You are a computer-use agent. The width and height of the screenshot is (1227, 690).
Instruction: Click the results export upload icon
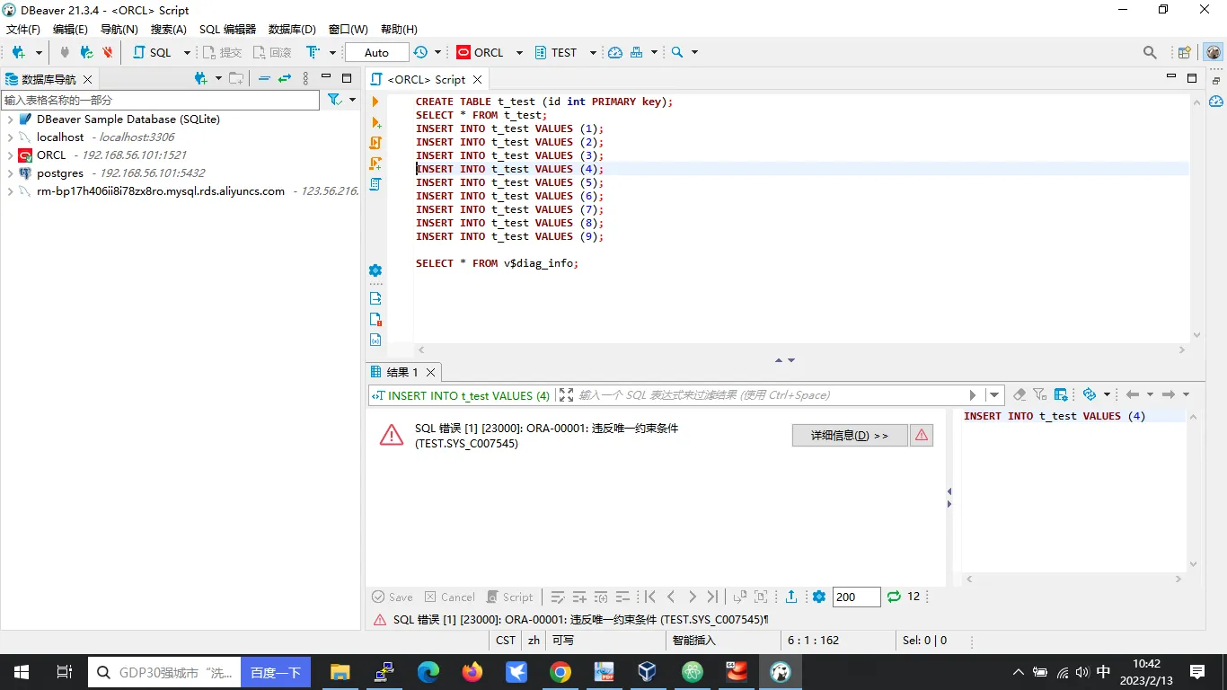tap(791, 597)
